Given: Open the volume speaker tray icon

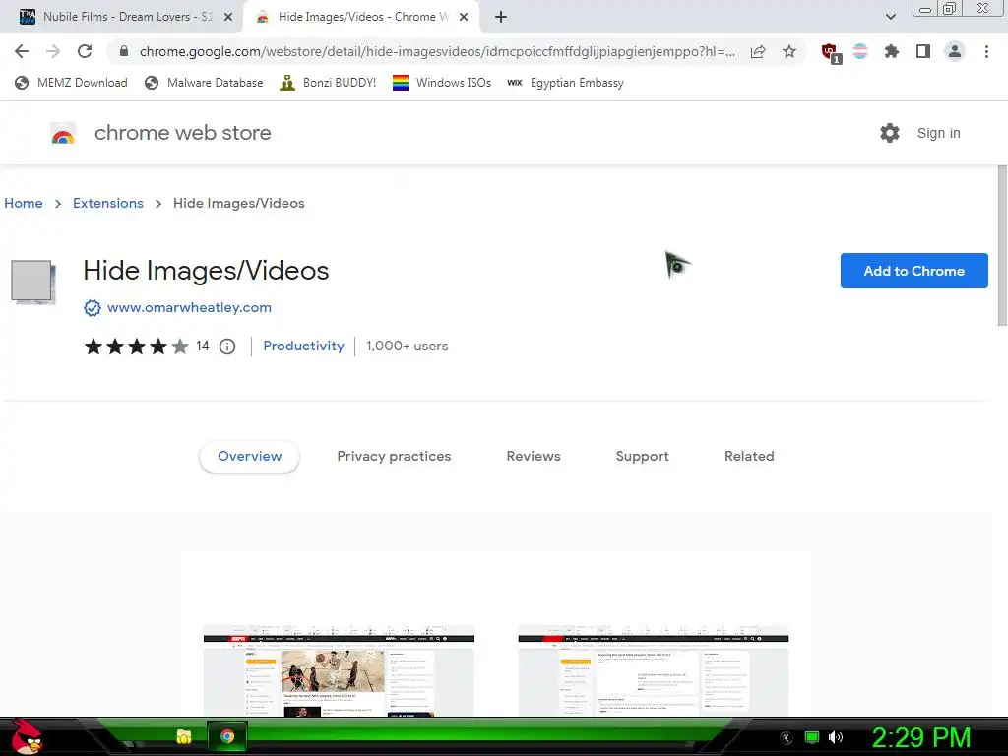Looking at the screenshot, I should tap(836, 737).
